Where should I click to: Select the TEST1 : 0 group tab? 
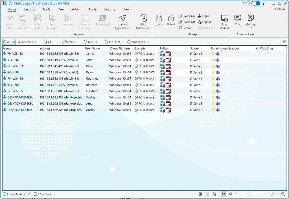coord(112,42)
